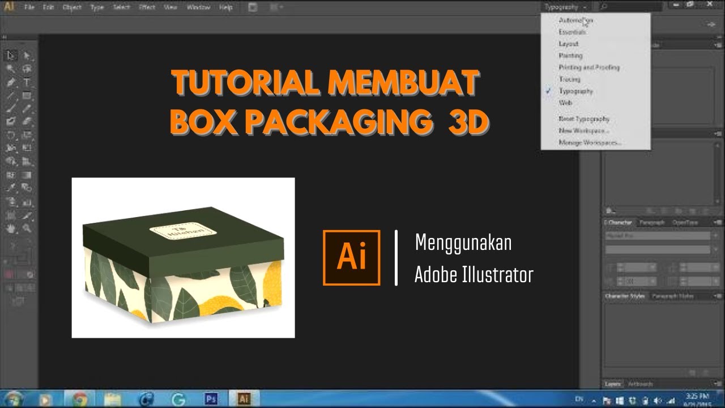Open the File menu
725x408 pixels.
pos(29,7)
